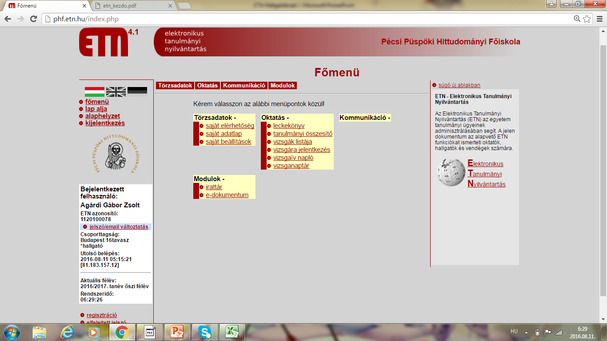Click the alaphelyzet link
Viewport: 607px width, 341px height.
tap(103, 116)
